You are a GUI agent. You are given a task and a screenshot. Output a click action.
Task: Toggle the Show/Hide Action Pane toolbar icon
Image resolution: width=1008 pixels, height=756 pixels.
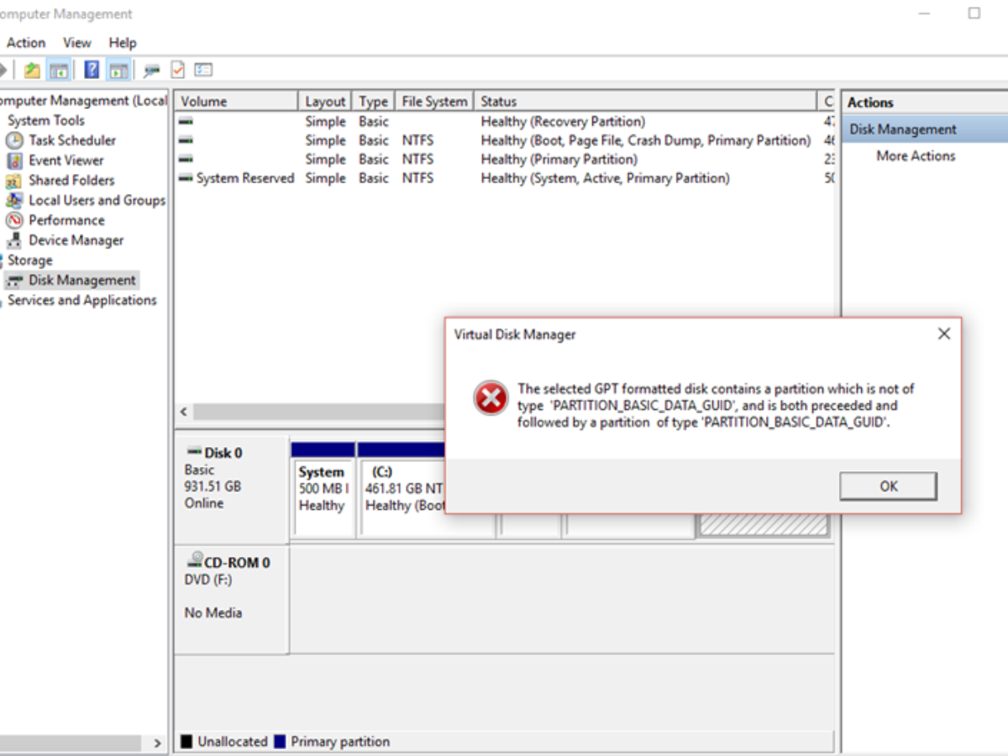(x=118, y=71)
